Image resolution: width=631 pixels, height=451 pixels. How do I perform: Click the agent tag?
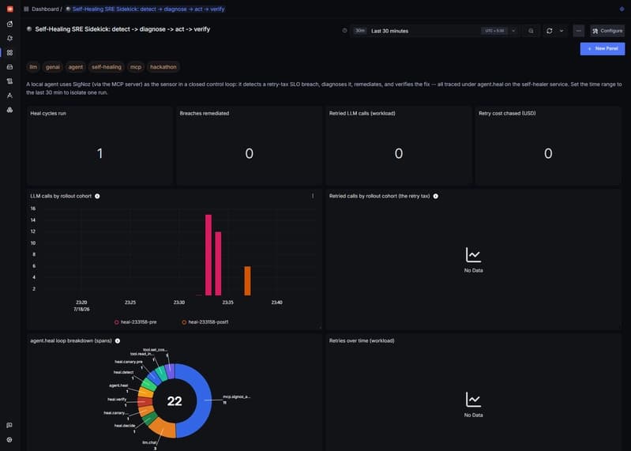(75, 67)
